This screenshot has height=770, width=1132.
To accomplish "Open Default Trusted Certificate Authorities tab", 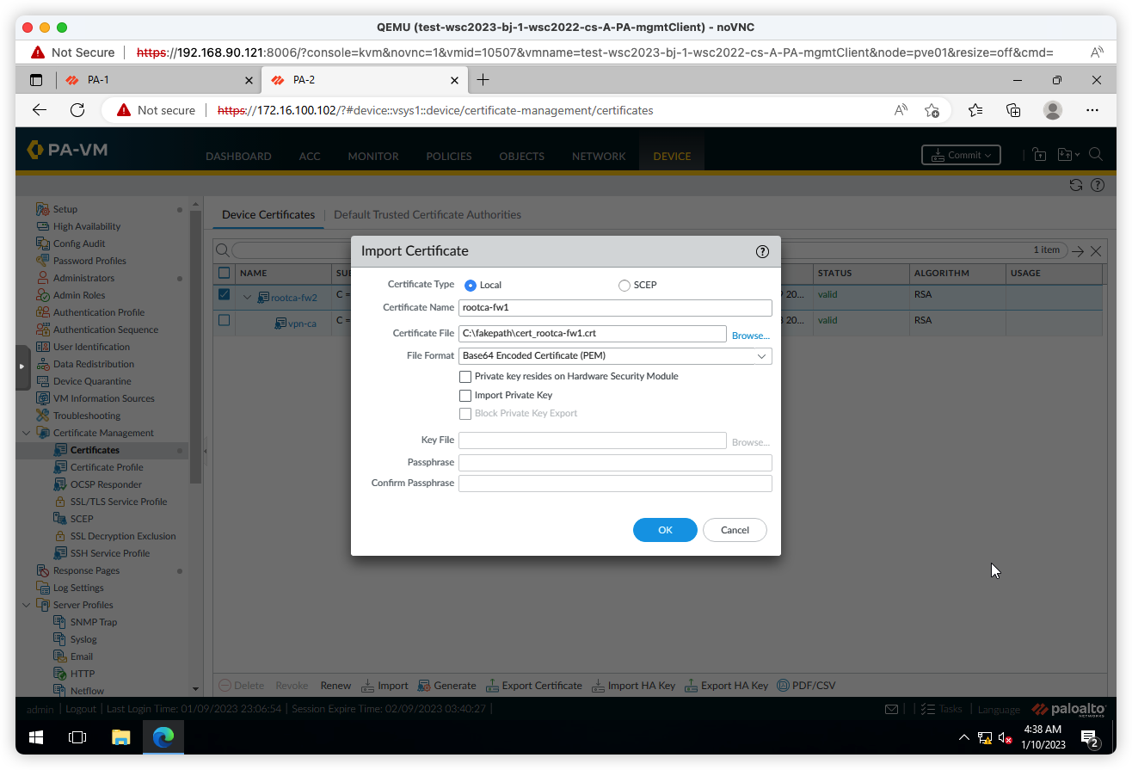I will (x=428, y=214).
